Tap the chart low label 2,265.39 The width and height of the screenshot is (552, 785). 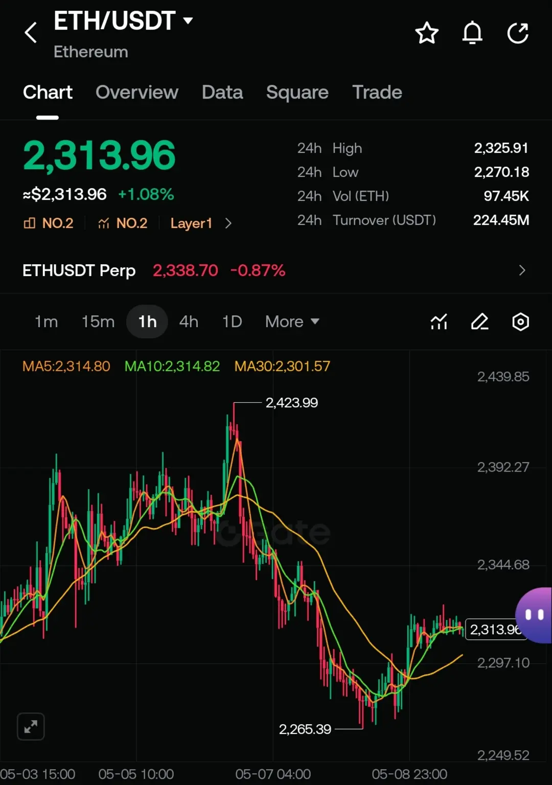pyautogui.click(x=305, y=729)
